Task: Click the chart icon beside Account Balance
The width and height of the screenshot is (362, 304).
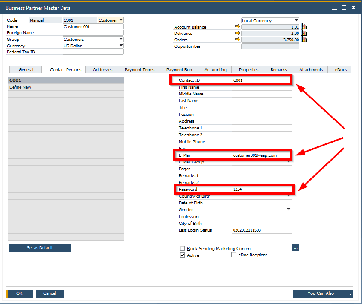Action: [x=303, y=26]
